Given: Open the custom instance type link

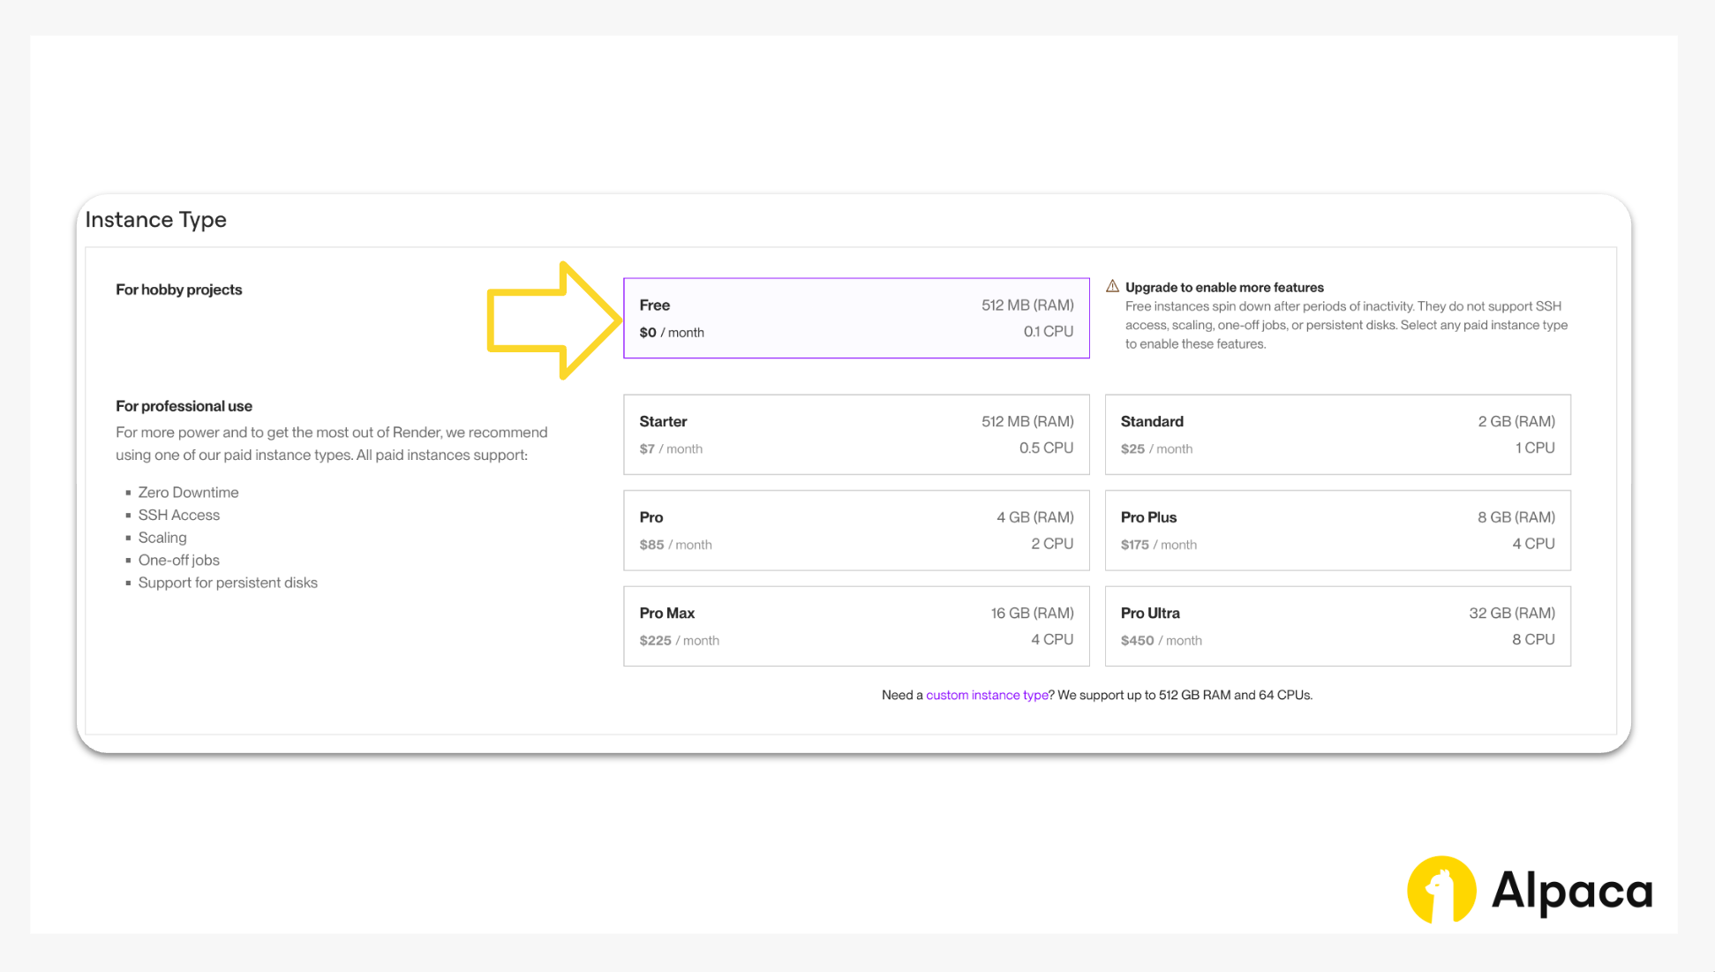Looking at the screenshot, I should 986,696.
